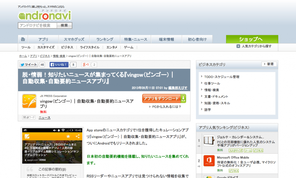Click the share icon in app screenshot
Viewport: 296px width, 178px height.
[x=78, y=136]
